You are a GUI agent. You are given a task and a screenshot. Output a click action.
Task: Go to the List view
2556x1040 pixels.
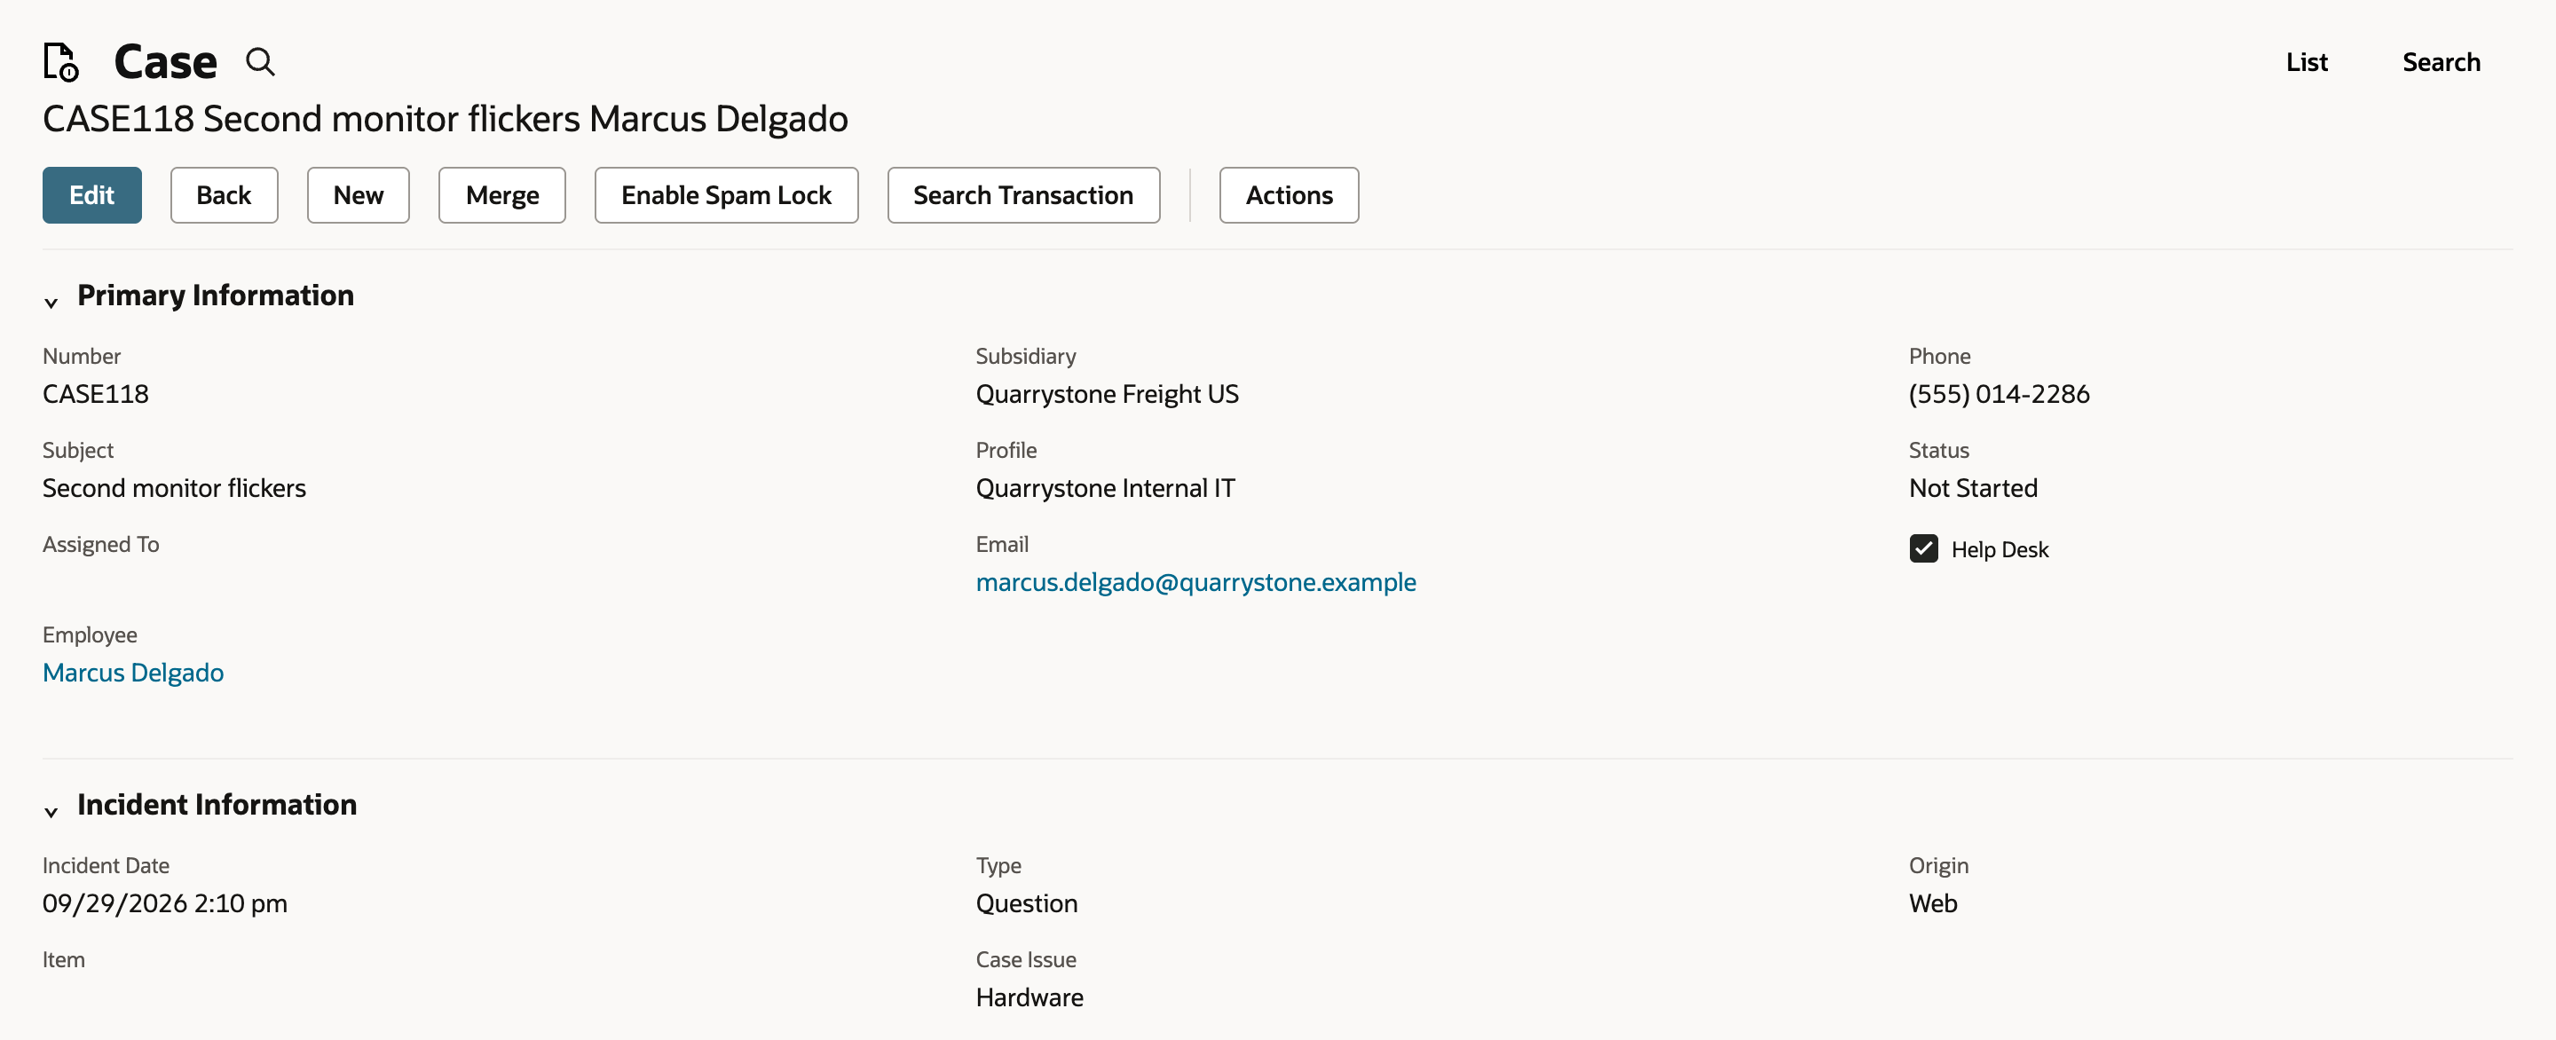click(x=2306, y=62)
